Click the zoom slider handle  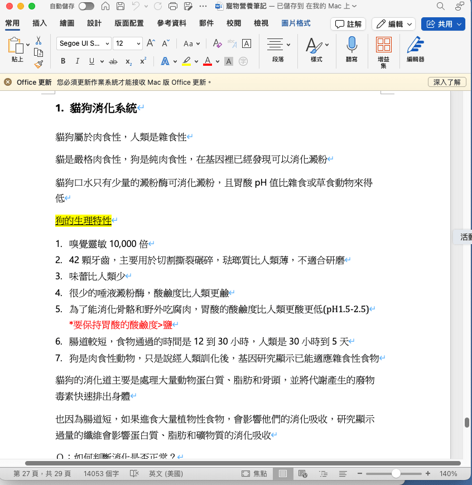click(396, 473)
